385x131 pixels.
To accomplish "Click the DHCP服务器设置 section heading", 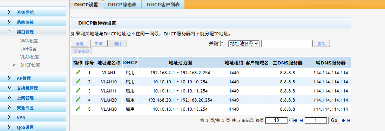I will point(97,23).
